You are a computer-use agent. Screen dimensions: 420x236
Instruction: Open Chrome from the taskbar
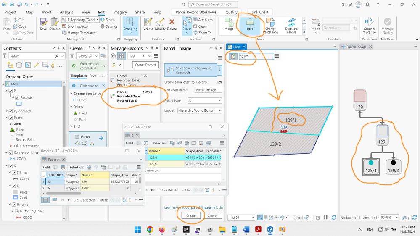pos(150,229)
